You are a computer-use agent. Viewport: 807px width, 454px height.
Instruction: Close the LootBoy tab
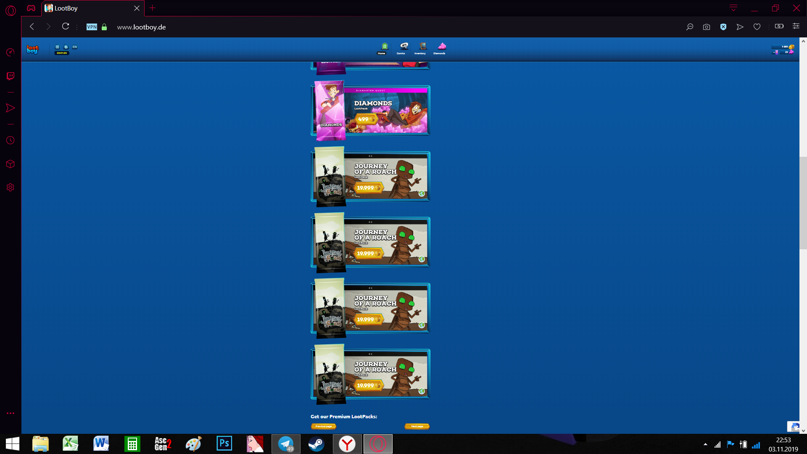click(x=137, y=8)
